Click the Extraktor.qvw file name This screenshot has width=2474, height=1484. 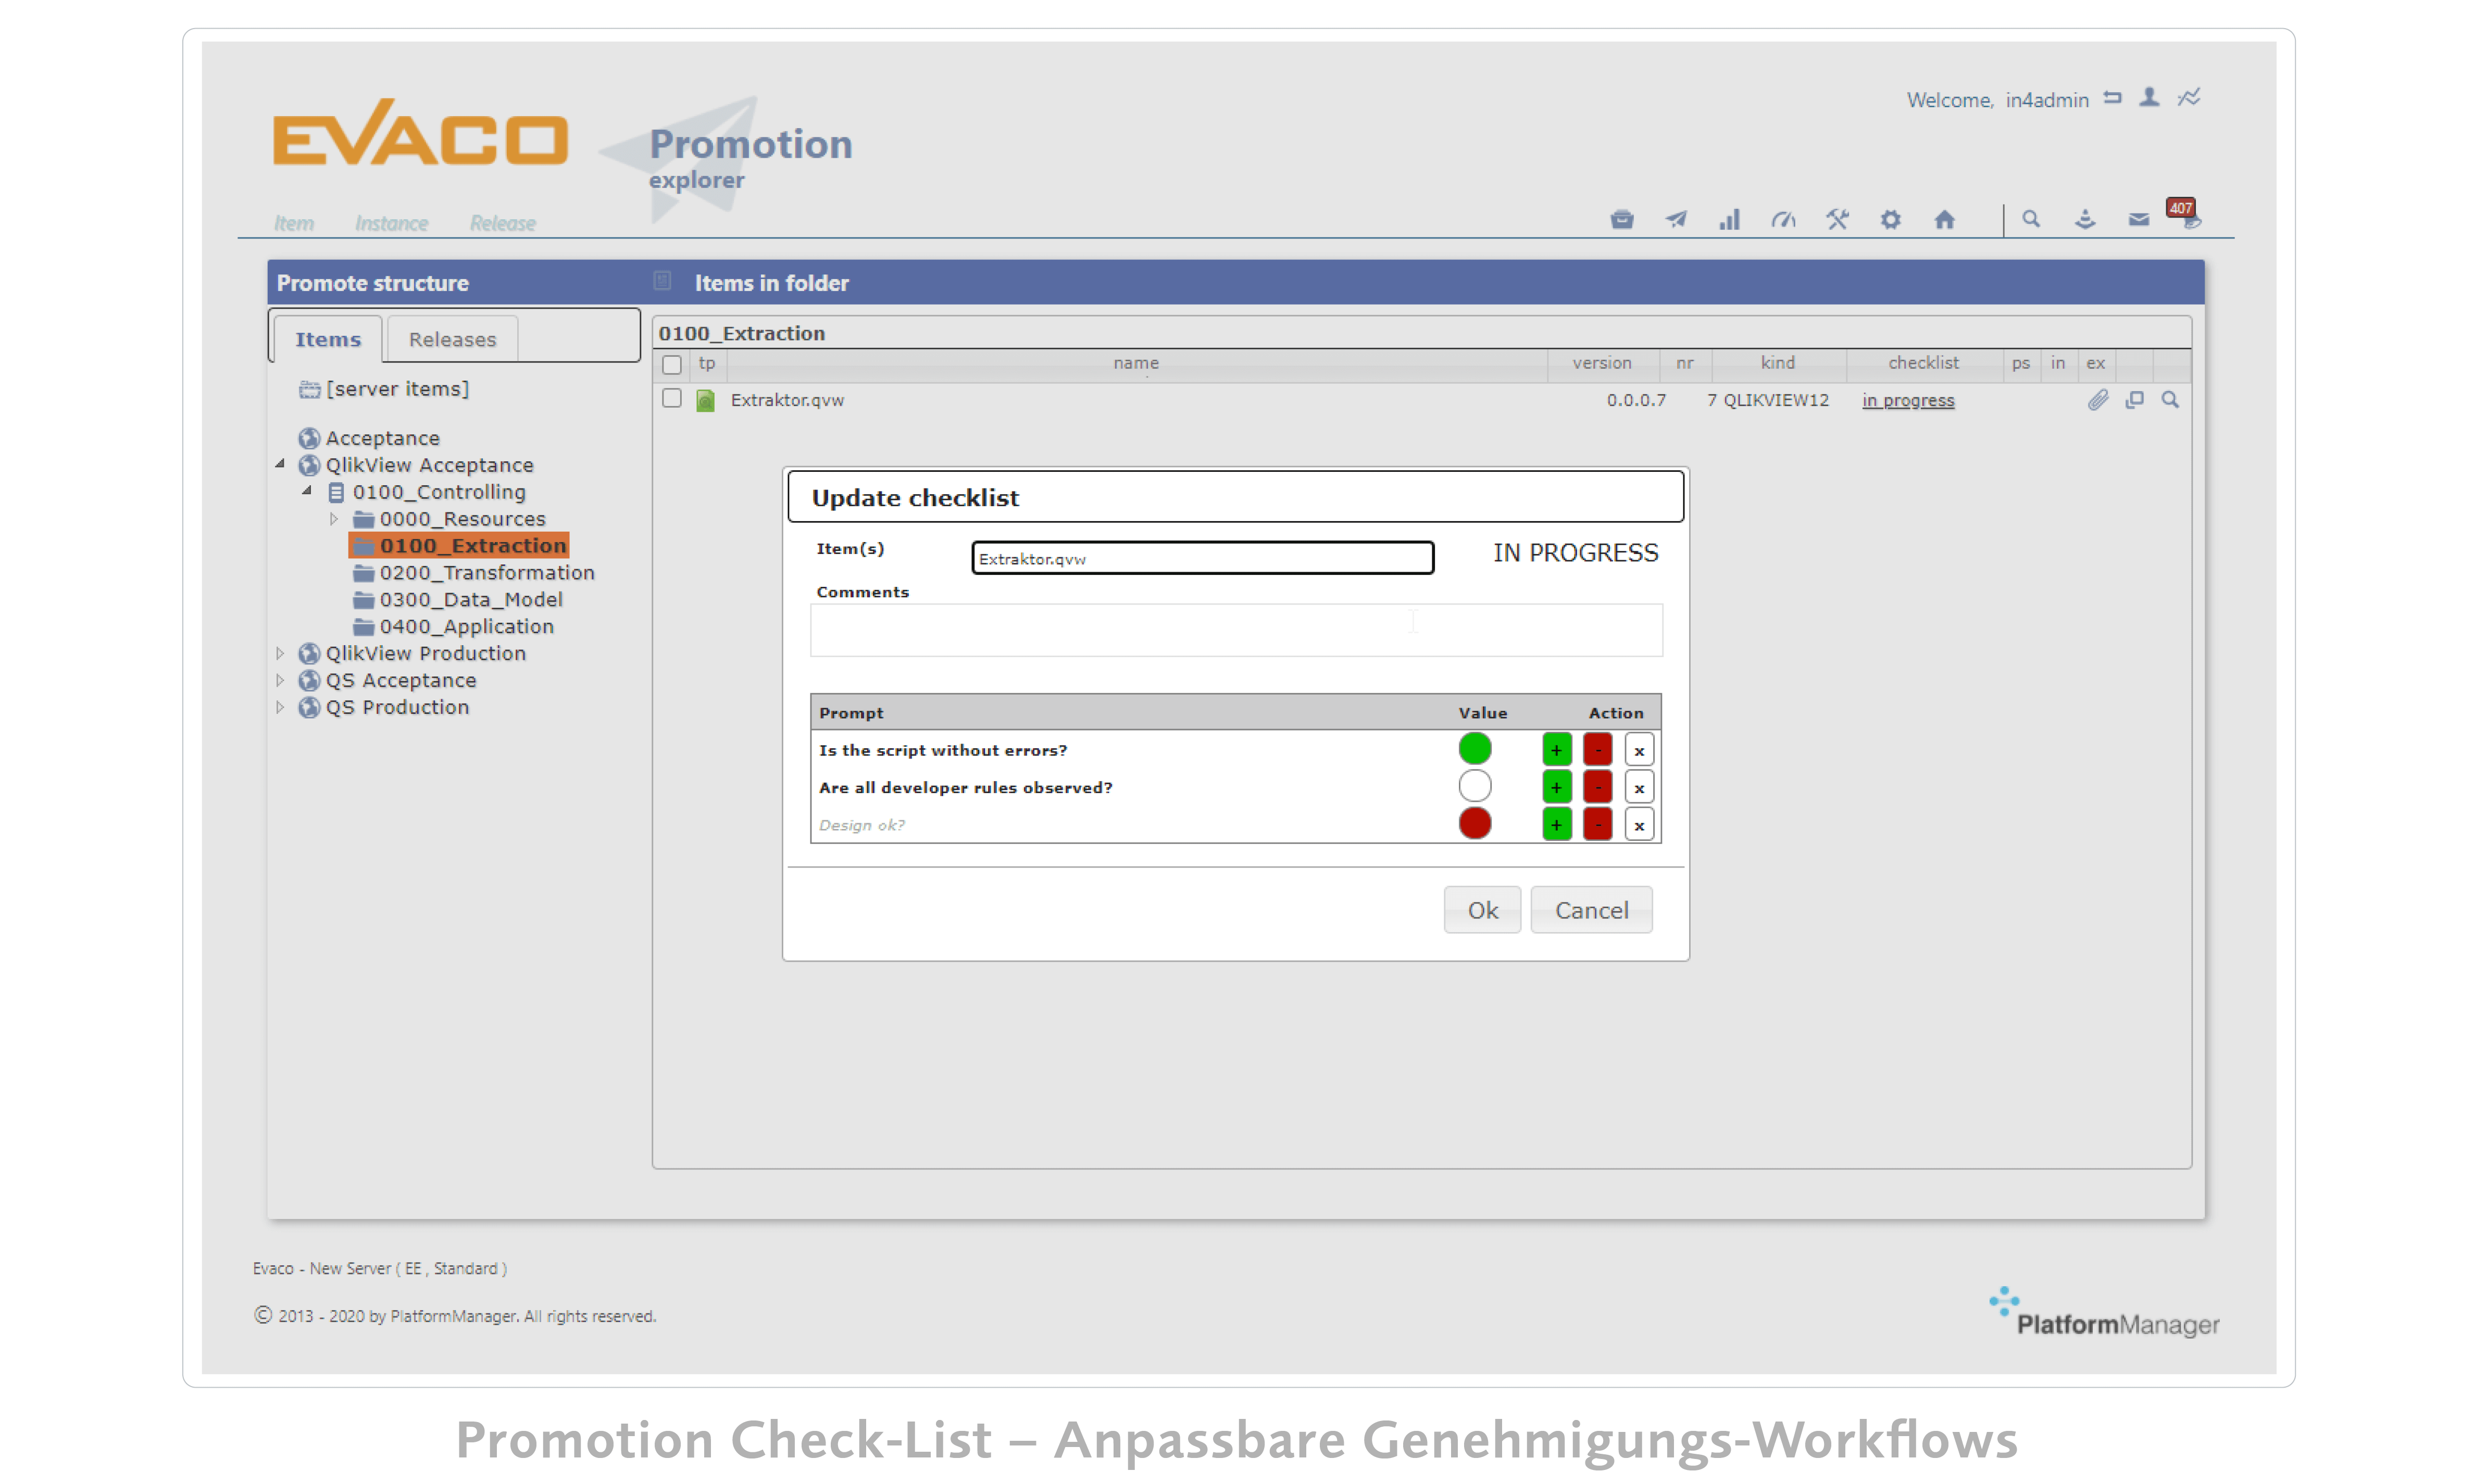coord(787,400)
